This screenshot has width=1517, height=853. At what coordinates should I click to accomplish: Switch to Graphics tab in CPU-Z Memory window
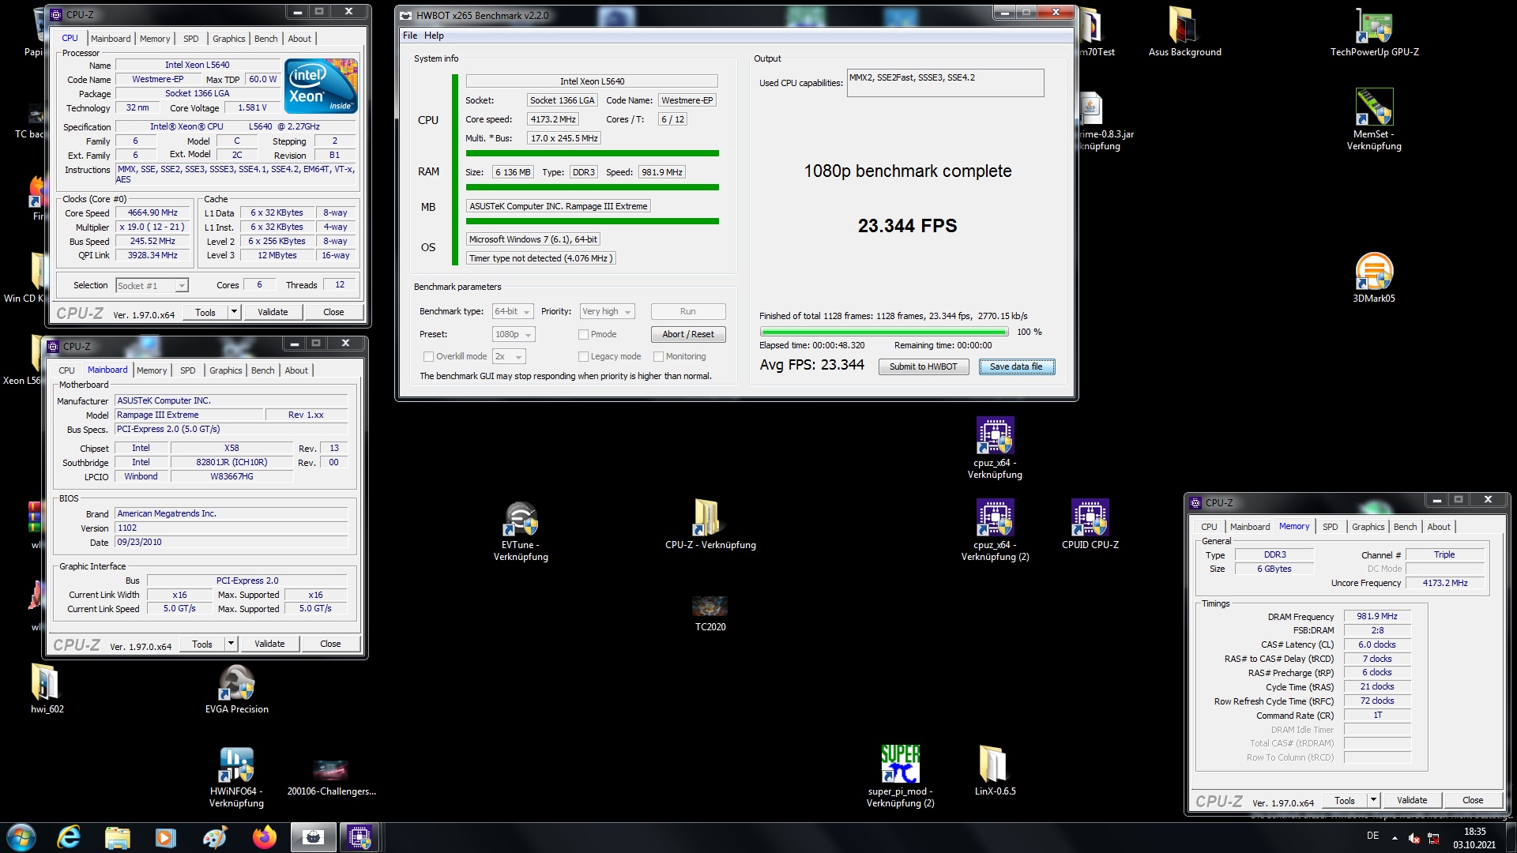1368,527
